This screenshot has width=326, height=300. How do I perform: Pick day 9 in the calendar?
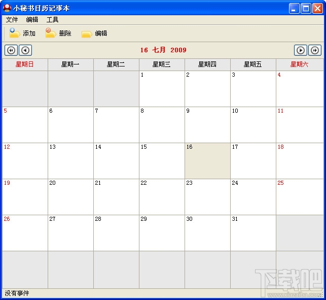click(207, 125)
